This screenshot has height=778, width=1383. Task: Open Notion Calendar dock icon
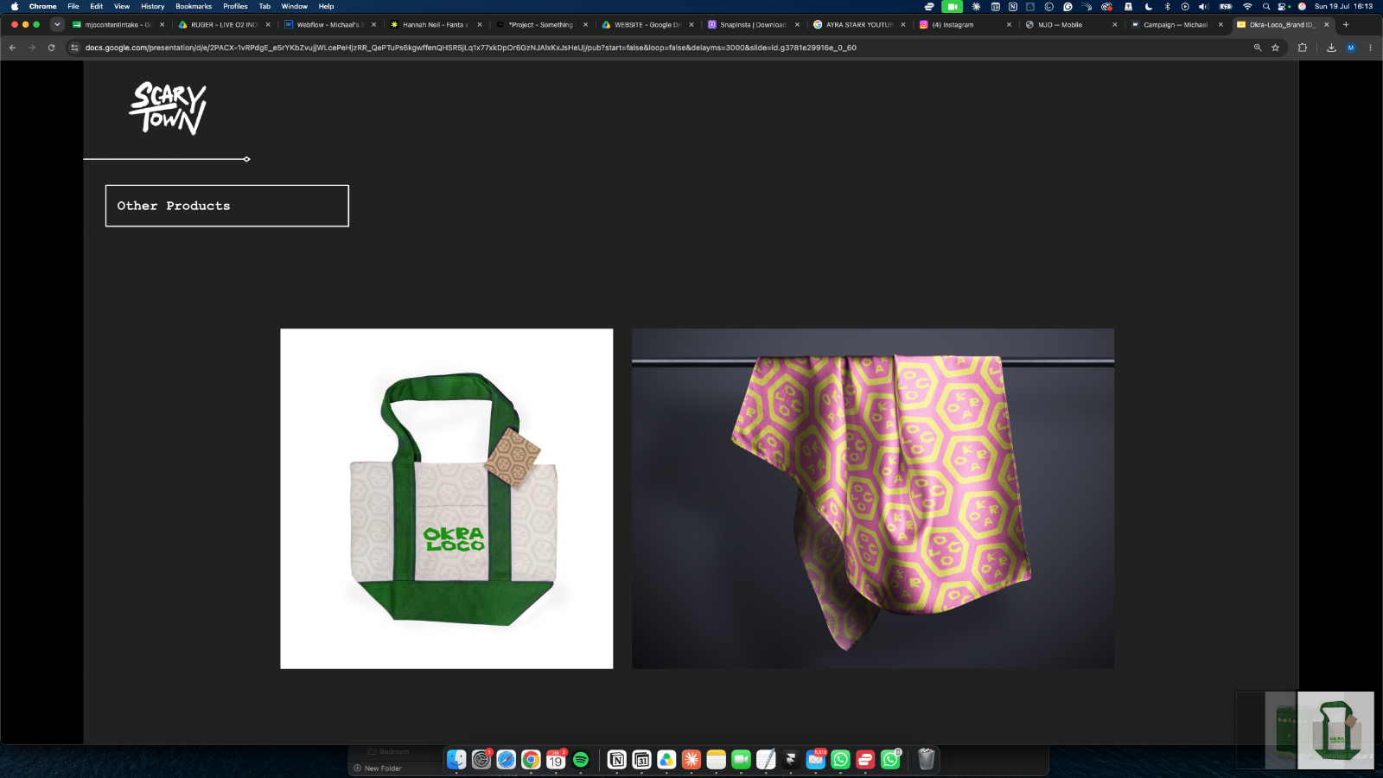pos(642,759)
